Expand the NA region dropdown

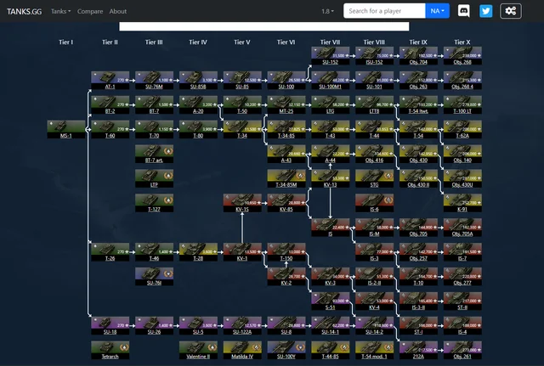tap(437, 11)
